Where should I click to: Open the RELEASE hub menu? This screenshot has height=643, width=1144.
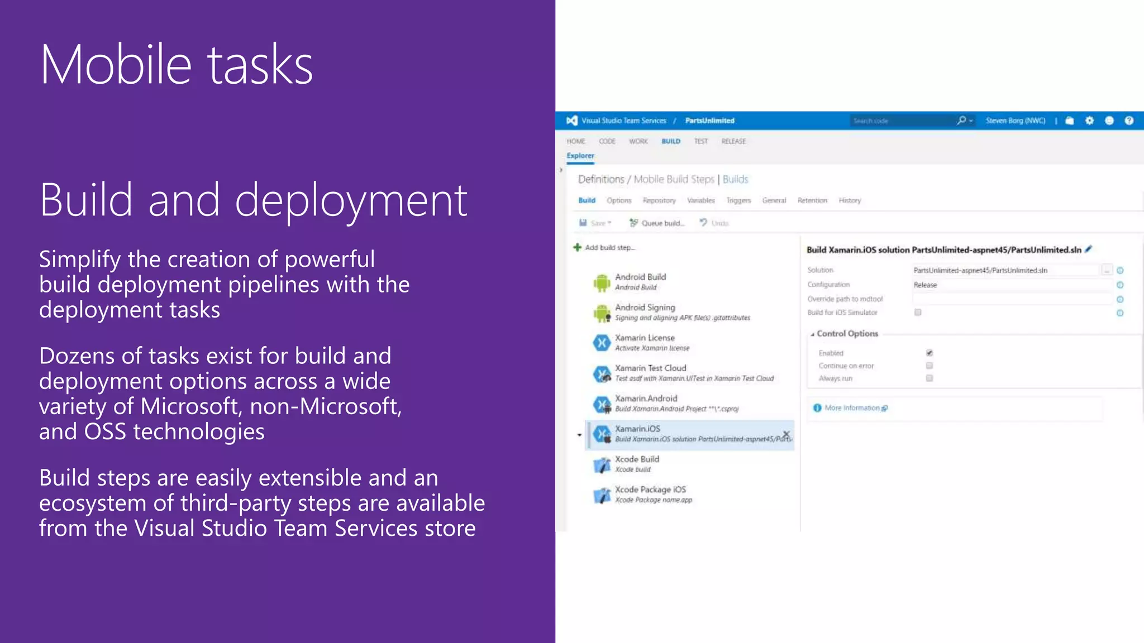(733, 141)
